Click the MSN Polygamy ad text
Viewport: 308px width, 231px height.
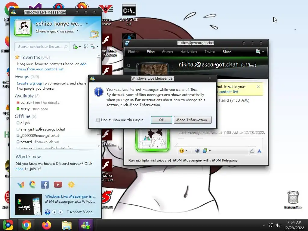click(183, 160)
